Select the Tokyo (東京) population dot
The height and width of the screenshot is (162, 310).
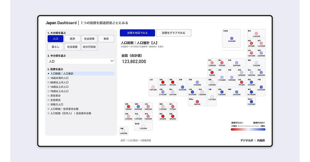click(x=251, y=91)
